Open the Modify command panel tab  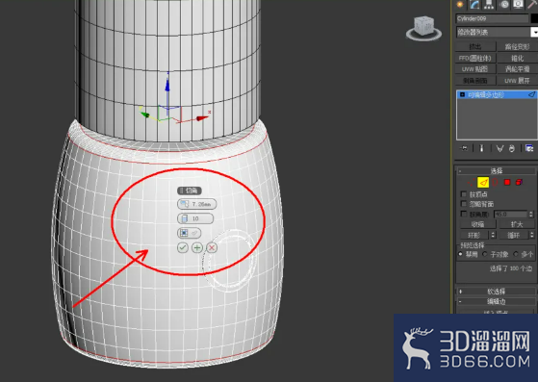474,4
